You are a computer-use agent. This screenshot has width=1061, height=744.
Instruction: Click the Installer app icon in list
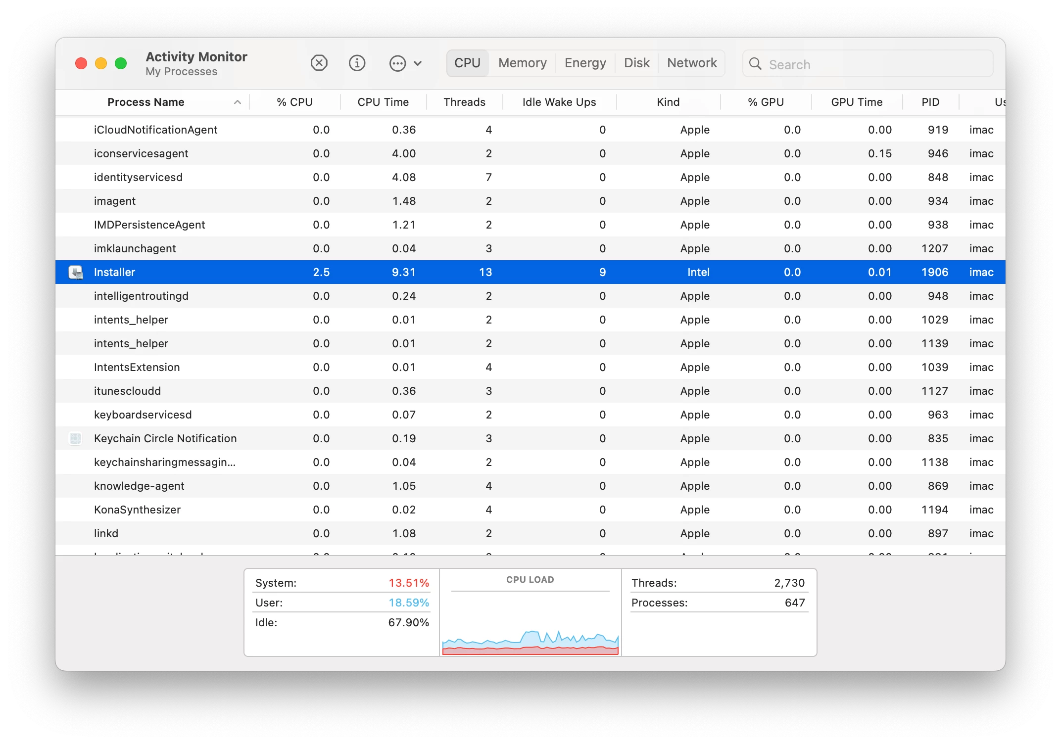click(x=76, y=272)
